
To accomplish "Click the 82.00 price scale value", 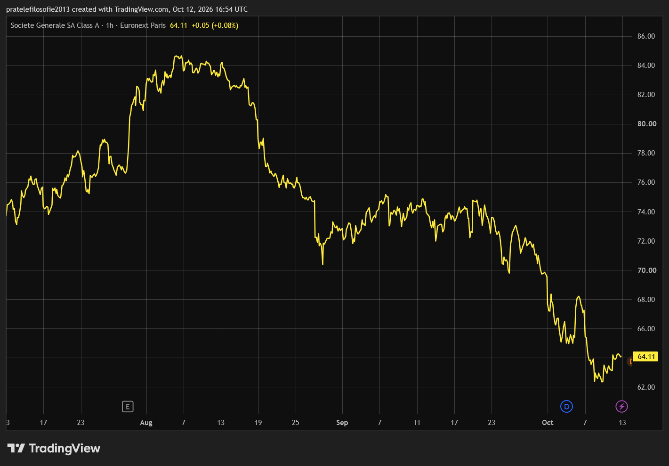I will (x=646, y=95).
